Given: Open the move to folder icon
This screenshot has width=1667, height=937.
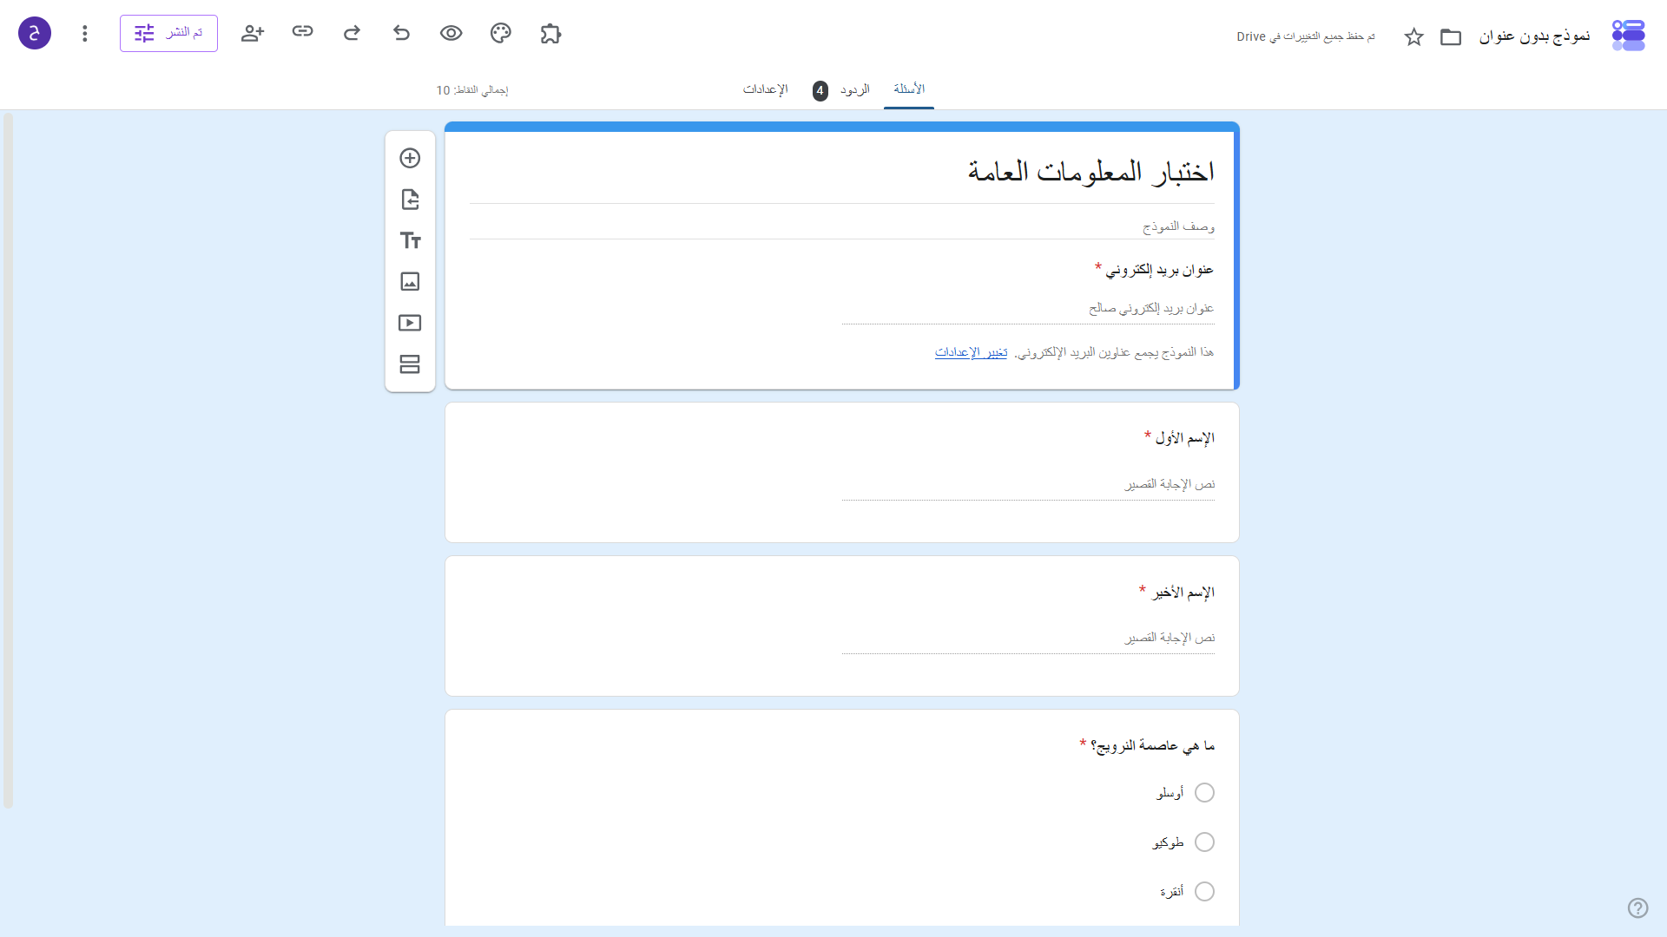Looking at the screenshot, I should pos(1451,36).
